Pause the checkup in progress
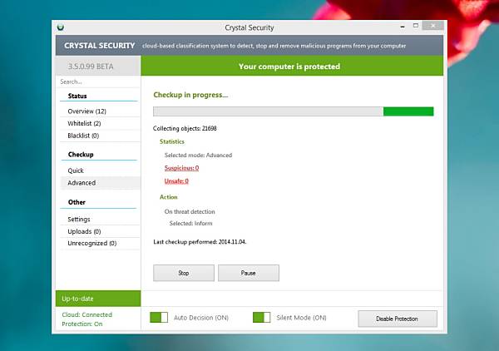This screenshot has width=499, height=351. pos(249,273)
